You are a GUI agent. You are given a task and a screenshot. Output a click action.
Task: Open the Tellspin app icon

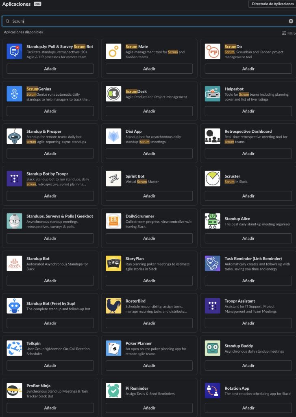click(14, 348)
